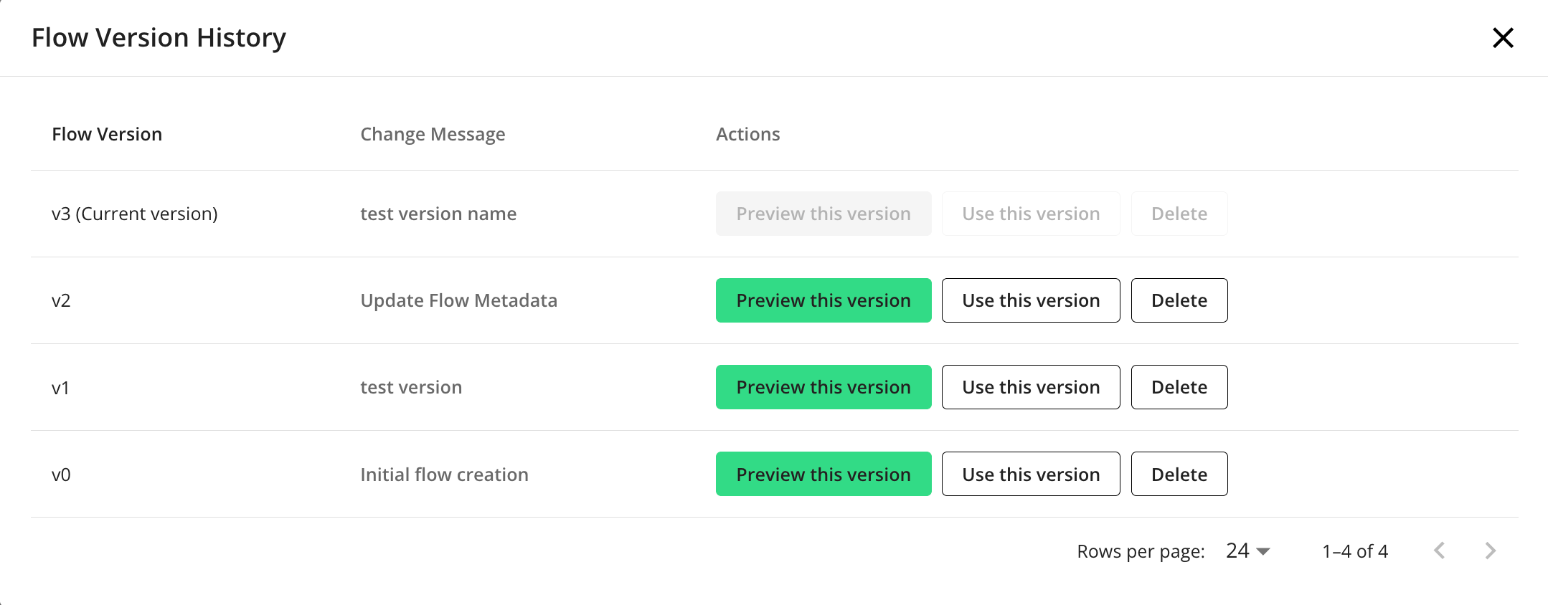Select the v3 (Current version) row label
This screenshot has width=1548, height=605.
(134, 214)
